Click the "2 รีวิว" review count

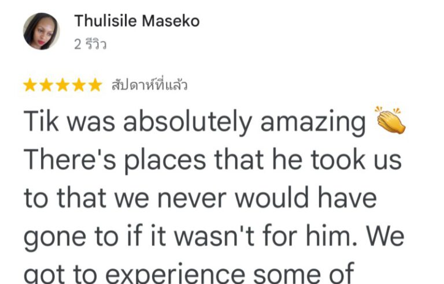click(90, 44)
